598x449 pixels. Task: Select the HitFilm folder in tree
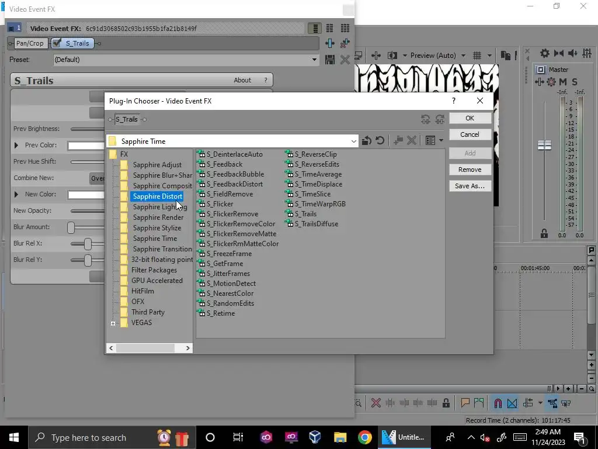(142, 291)
